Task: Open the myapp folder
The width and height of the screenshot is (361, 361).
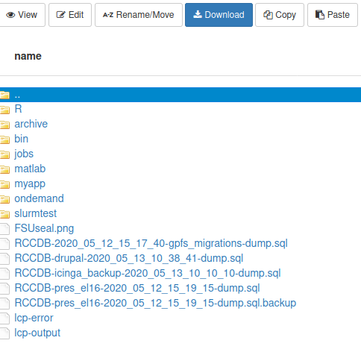Action: [30, 183]
